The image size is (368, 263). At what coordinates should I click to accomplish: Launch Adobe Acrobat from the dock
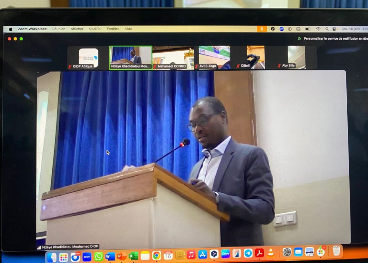click(x=259, y=253)
